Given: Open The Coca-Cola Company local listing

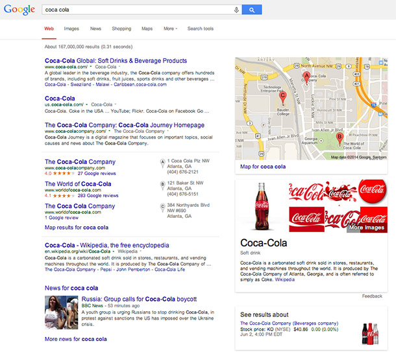Looking at the screenshot, I should (80, 162).
